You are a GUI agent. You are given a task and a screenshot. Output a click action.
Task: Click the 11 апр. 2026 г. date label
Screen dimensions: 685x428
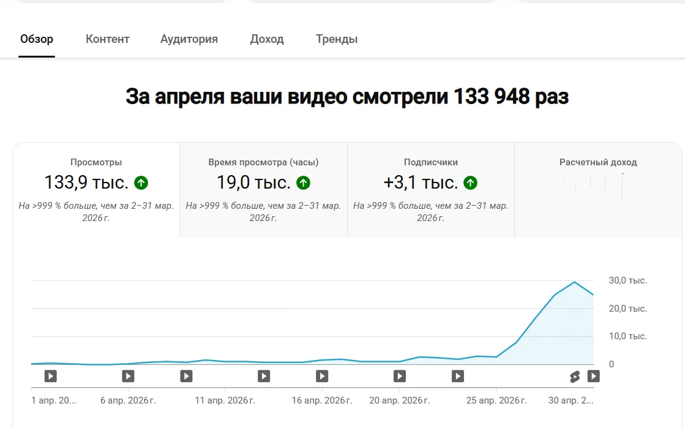point(225,400)
